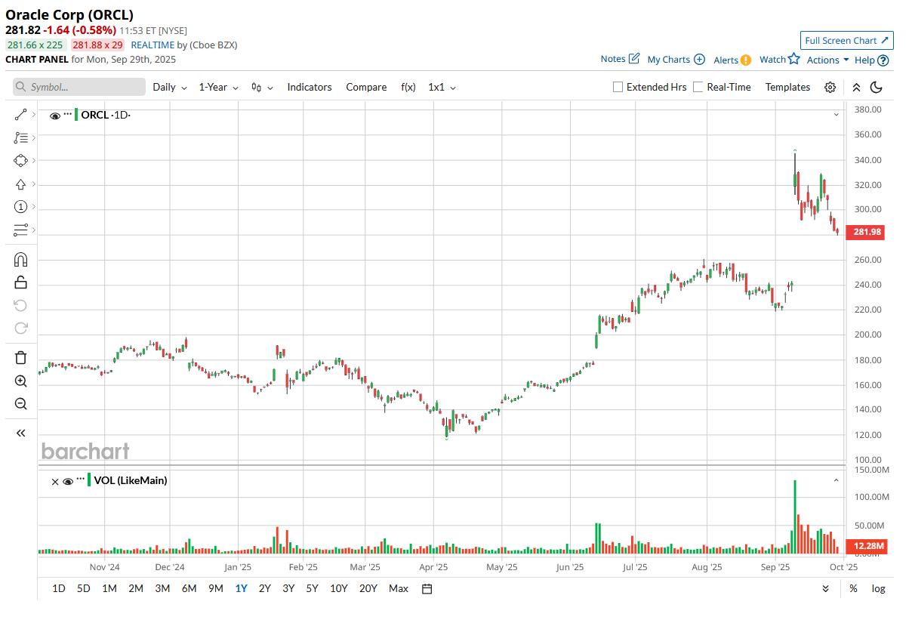Image resolution: width=912 pixels, height=620 pixels.
Task: Click the 281.98 current price label
Action: (865, 233)
